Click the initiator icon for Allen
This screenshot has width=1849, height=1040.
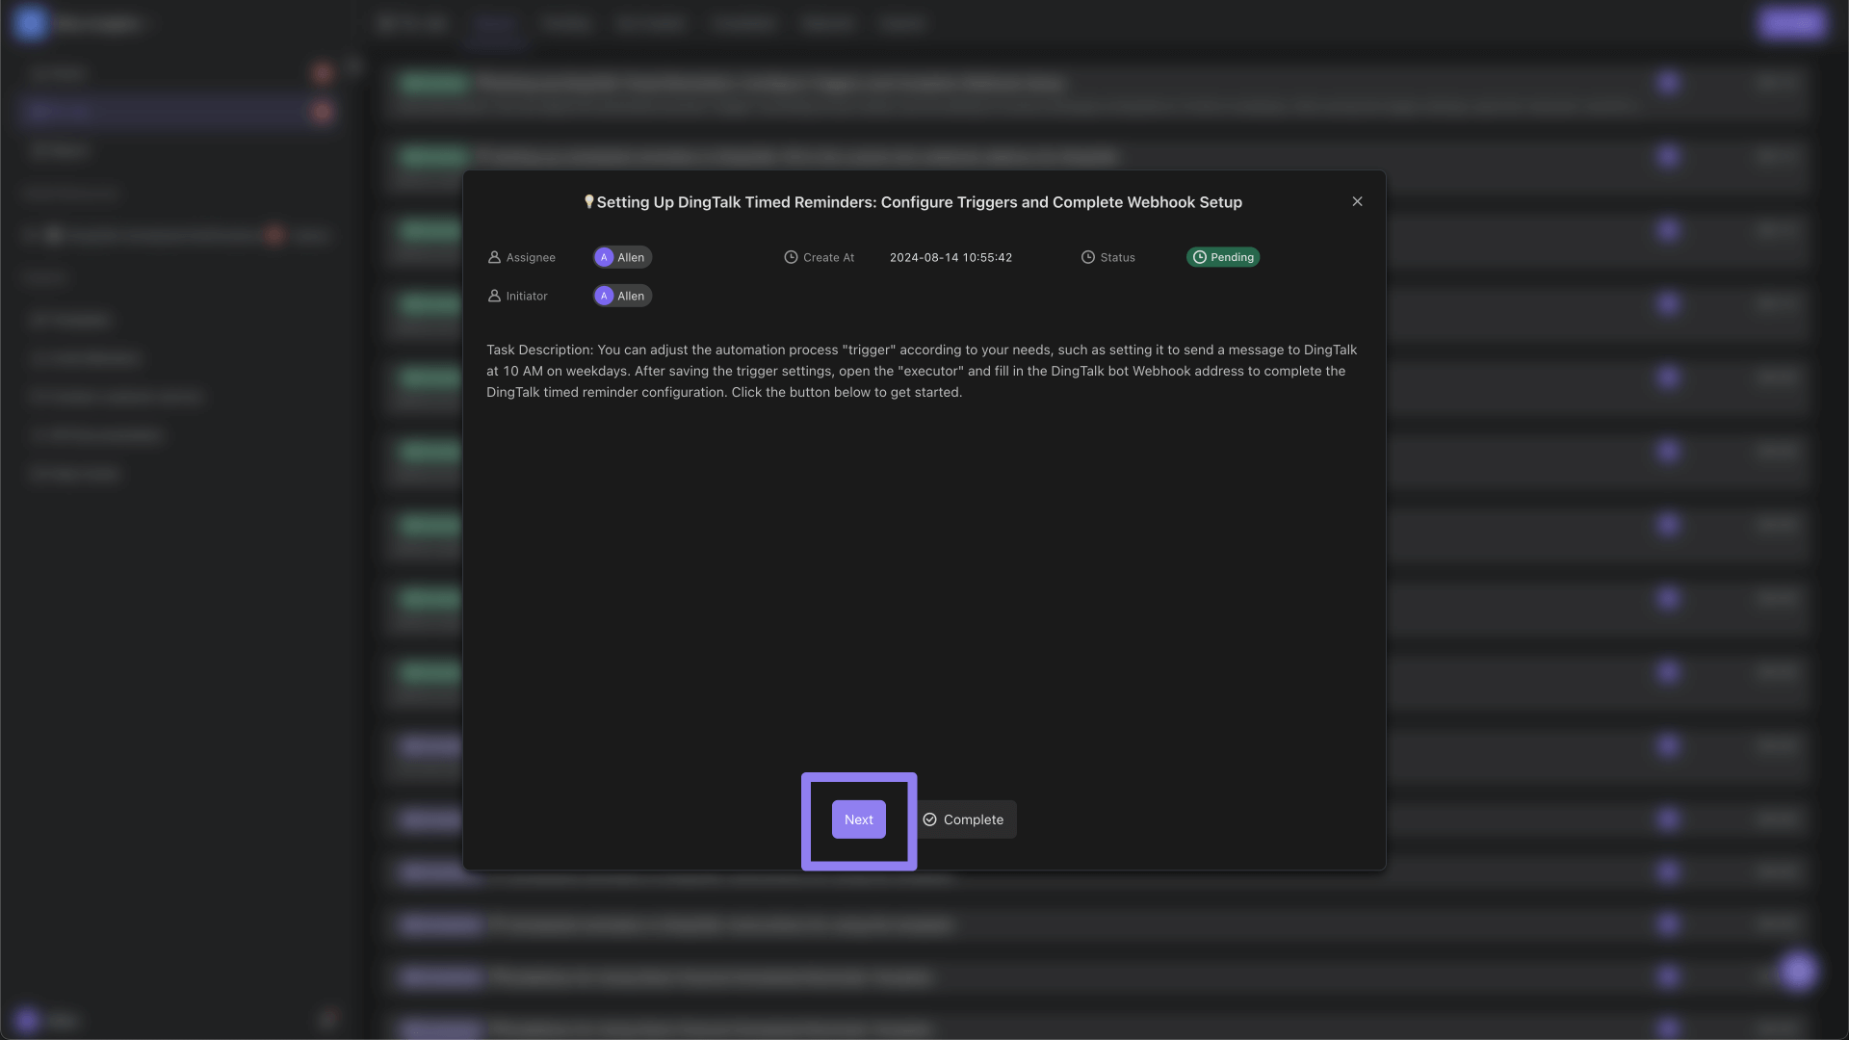605,296
